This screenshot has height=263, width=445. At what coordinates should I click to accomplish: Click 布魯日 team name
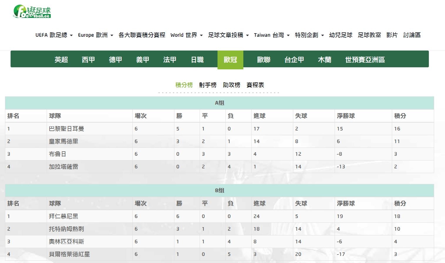58,154
